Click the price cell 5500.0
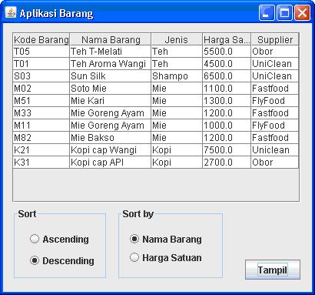The image size is (315, 295). point(227,52)
